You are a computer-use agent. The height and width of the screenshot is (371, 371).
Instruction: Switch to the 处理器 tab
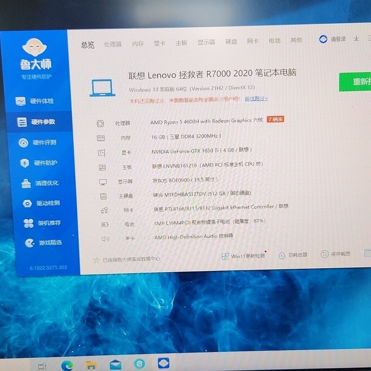click(x=113, y=44)
